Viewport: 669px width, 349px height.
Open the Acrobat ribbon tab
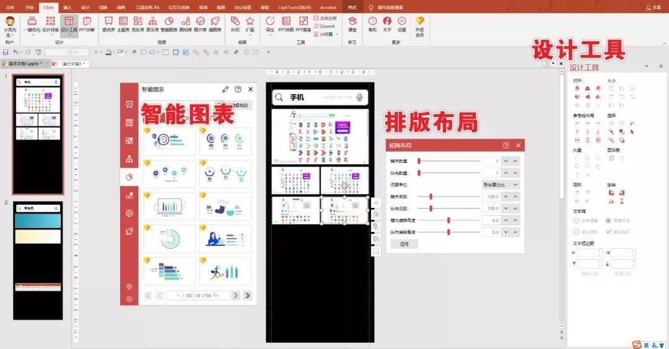point(328,7)
